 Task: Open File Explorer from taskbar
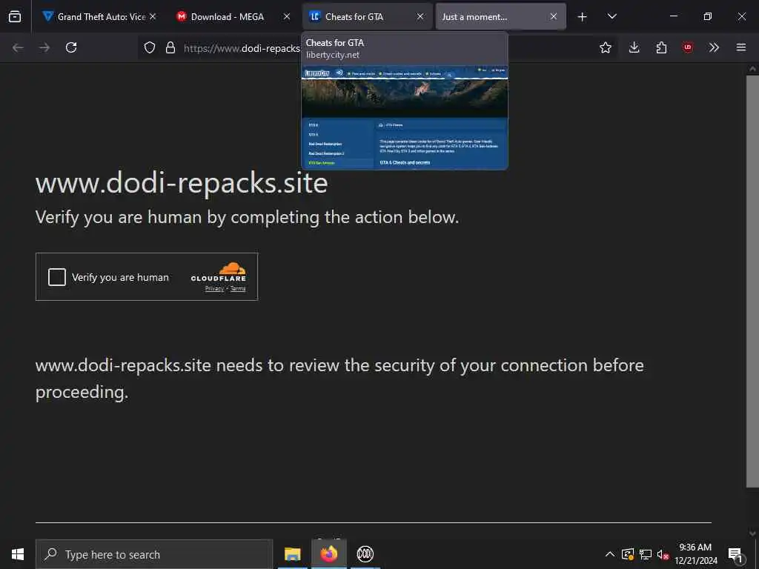pos(292,554)
